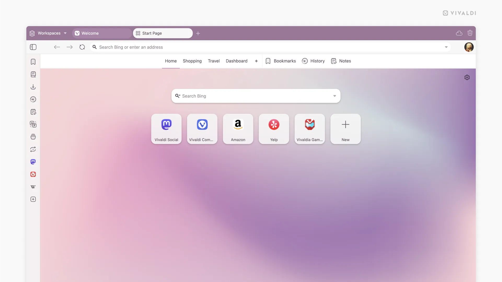Focus the address bar field
Screen dimensions: 502x282
point(270,47)
